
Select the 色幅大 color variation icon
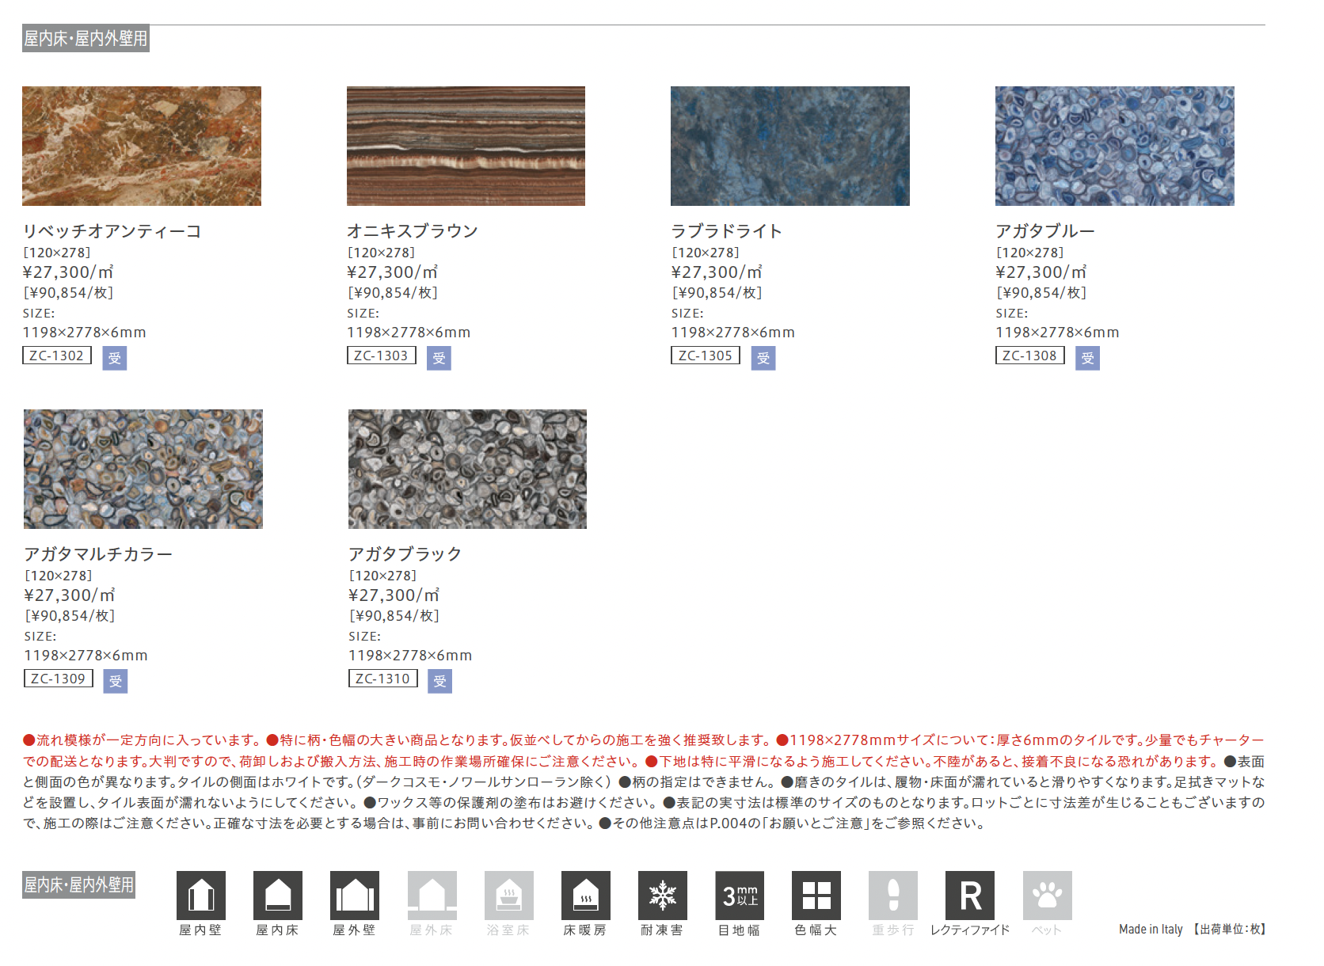coord(816,896)
